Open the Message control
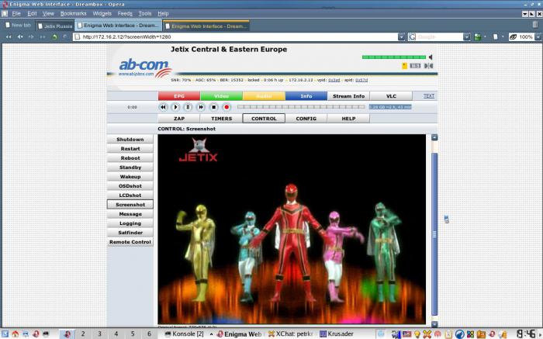 tap(130, 214)
